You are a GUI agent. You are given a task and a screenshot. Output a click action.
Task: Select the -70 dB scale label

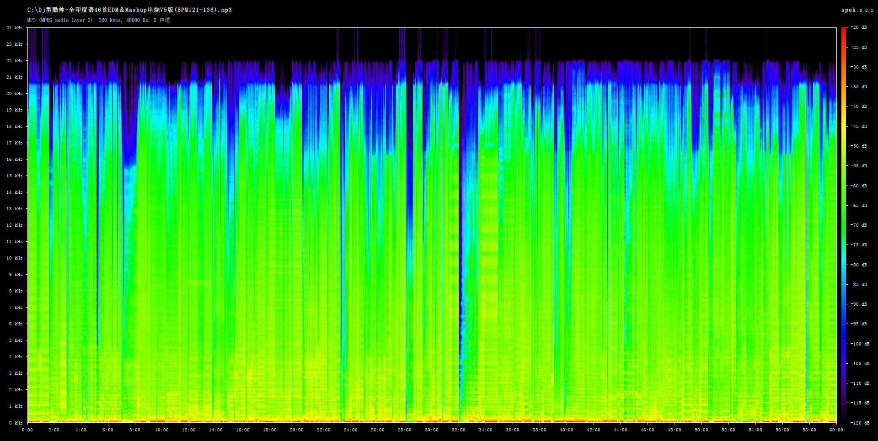[x=859, y=225]
